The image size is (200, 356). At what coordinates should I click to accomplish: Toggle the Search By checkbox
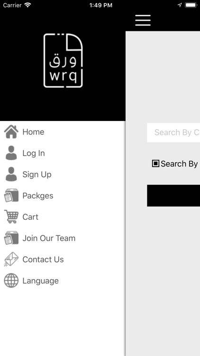coord(155,163)
